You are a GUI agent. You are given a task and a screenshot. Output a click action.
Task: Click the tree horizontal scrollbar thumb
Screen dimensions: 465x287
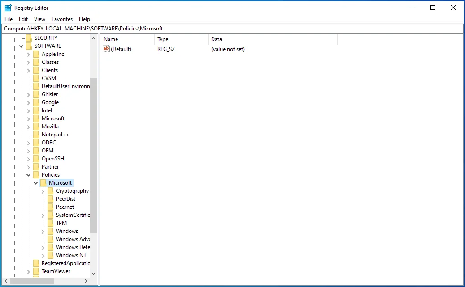[x=32, y=281]
